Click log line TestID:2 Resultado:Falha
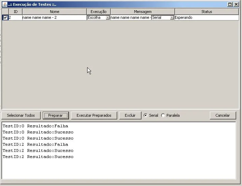 tap(35, 144)
